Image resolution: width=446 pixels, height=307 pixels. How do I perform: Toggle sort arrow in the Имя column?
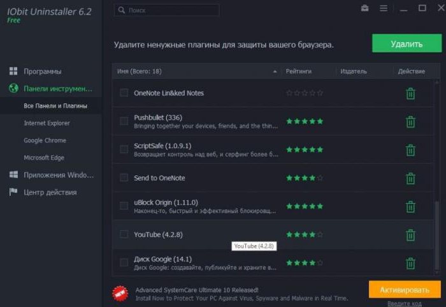(275, 71)
